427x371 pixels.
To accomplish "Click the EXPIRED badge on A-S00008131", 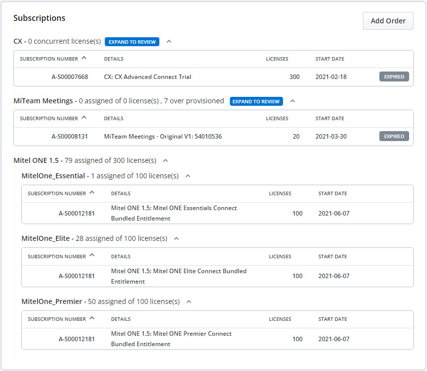I will [394, 136].
